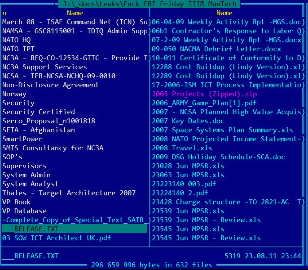Click the right column 'Name' header

coord(224,13)
